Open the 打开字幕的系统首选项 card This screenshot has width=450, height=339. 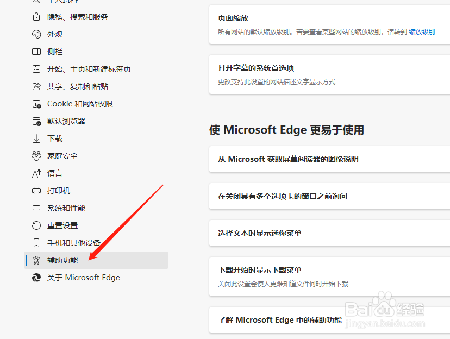(x=329, y=74)
